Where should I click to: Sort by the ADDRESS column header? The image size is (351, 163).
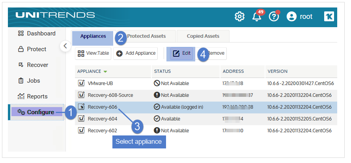coord(233,72)
